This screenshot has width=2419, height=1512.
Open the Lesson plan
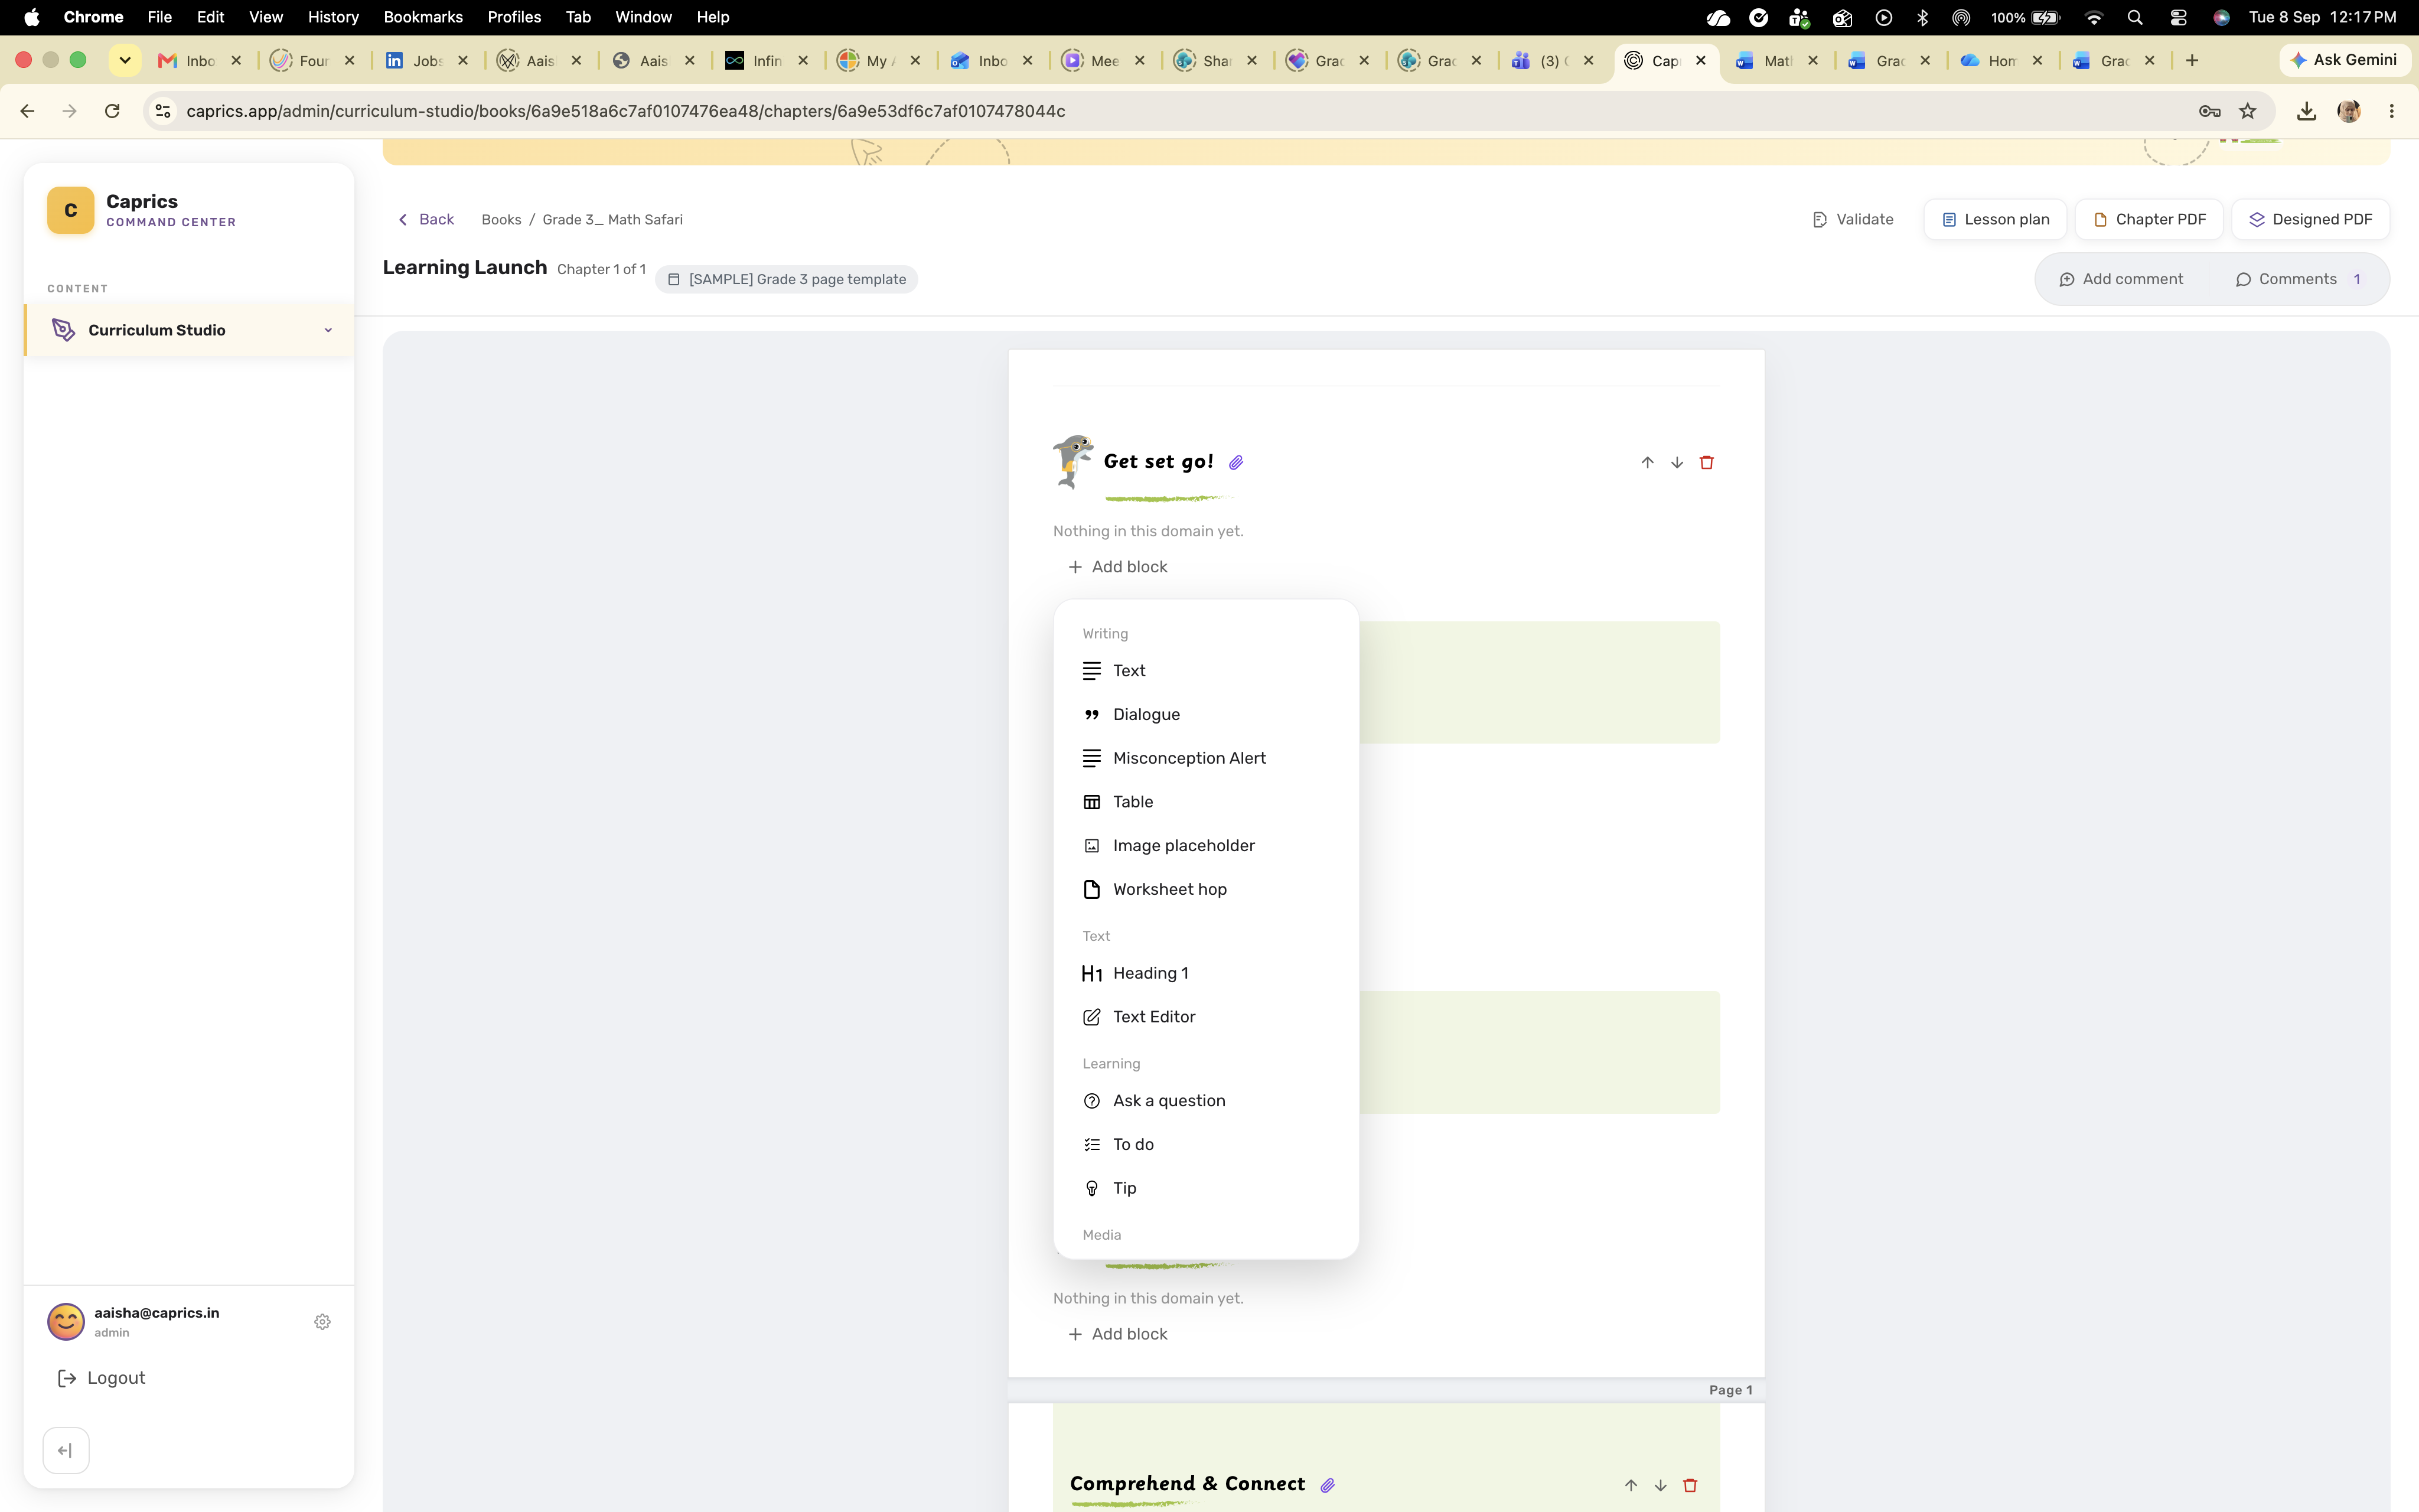[x=1995, y=219]
